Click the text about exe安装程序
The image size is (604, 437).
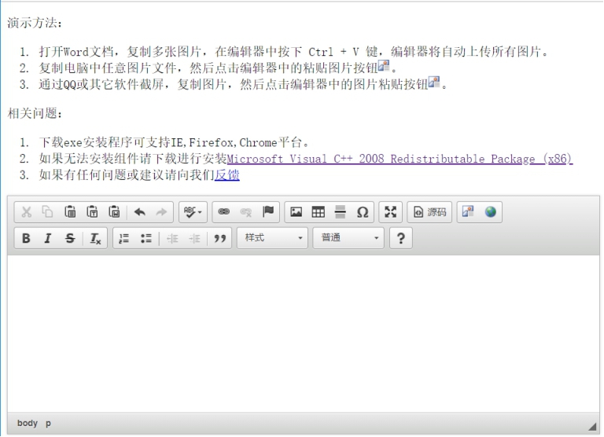(174, 142)
